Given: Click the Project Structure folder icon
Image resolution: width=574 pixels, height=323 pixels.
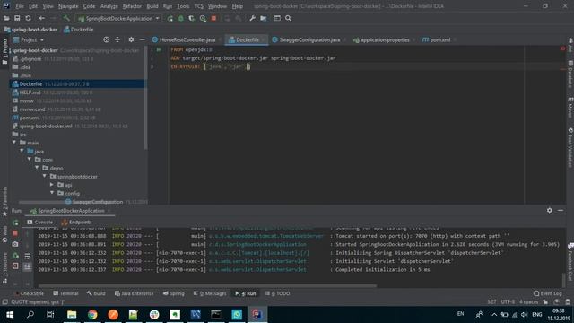Looking at the screenshot, I should tap(264, 18).
